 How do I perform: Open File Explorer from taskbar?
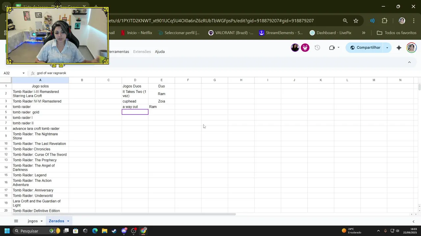104,231
